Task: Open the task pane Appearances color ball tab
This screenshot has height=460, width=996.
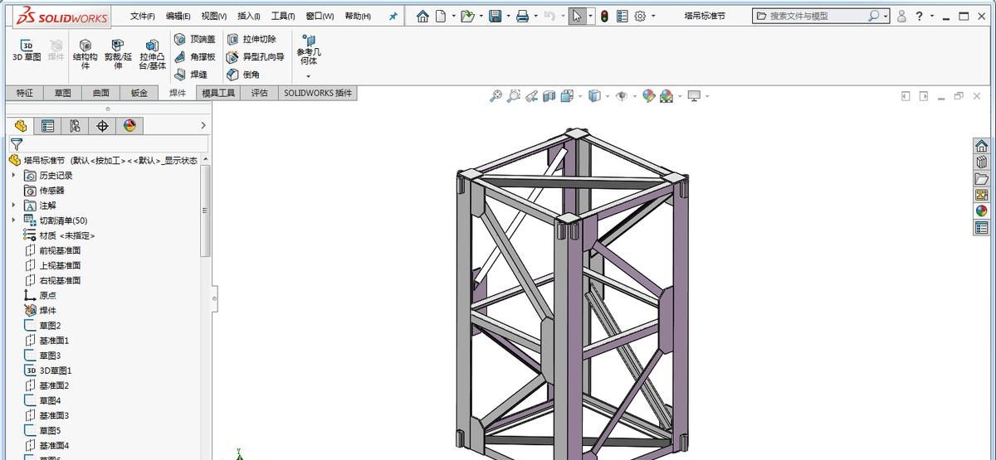Action: pyautogui.click(x=982, y=211)
